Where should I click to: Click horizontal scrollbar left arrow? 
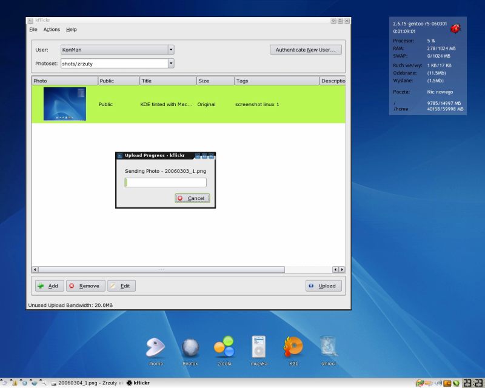pyautogui.click(x=35, y=270)
